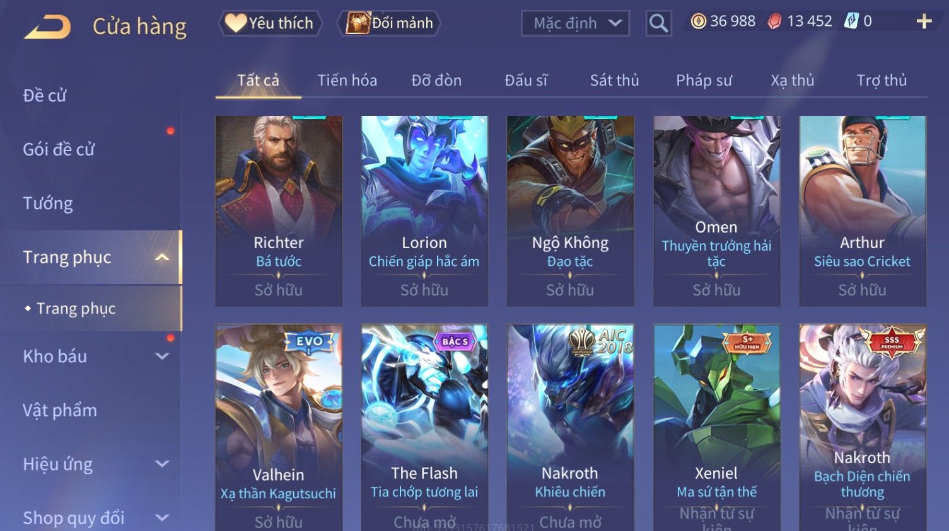Screen dimensions: 949x531
Task: Switch to the Tiến hóa tab
Action: pos(347,81)
